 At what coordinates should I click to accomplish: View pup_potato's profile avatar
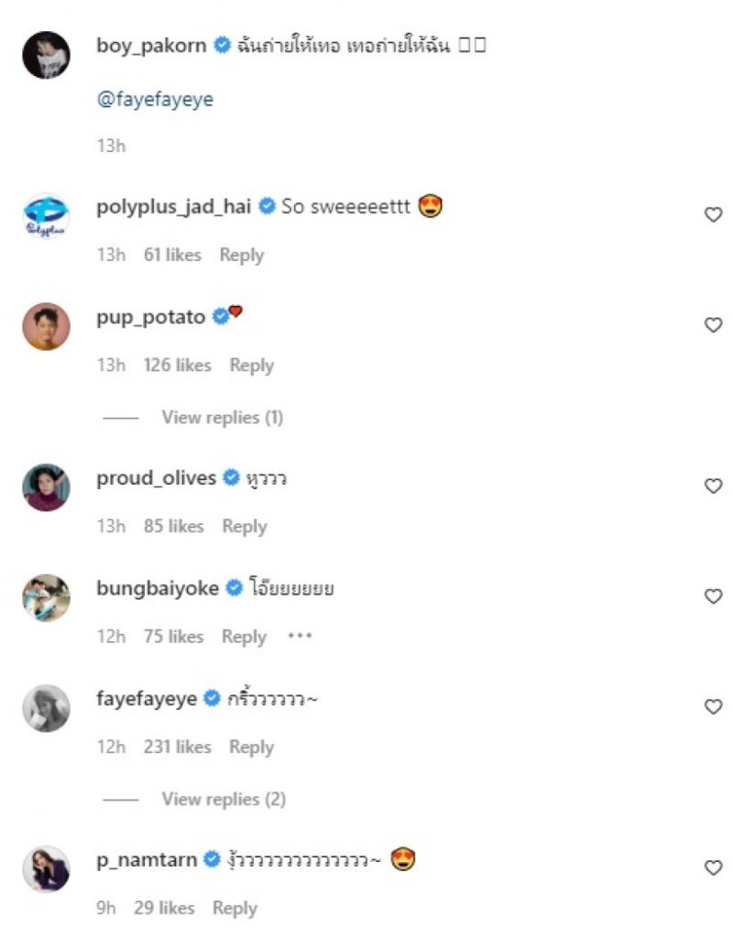click(x=46, y=327)
